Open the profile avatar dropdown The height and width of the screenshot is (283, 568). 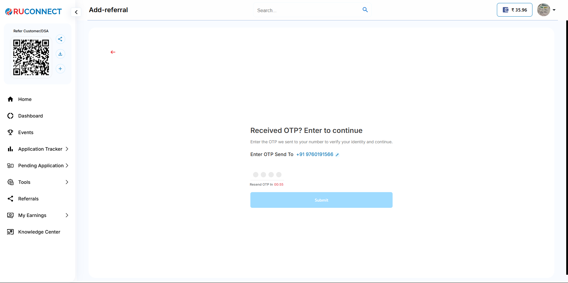546,10
